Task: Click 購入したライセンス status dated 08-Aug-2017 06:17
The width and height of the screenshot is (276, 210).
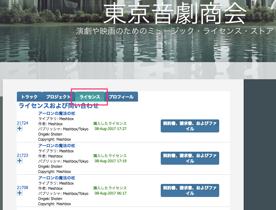Action: coord(110,188)
